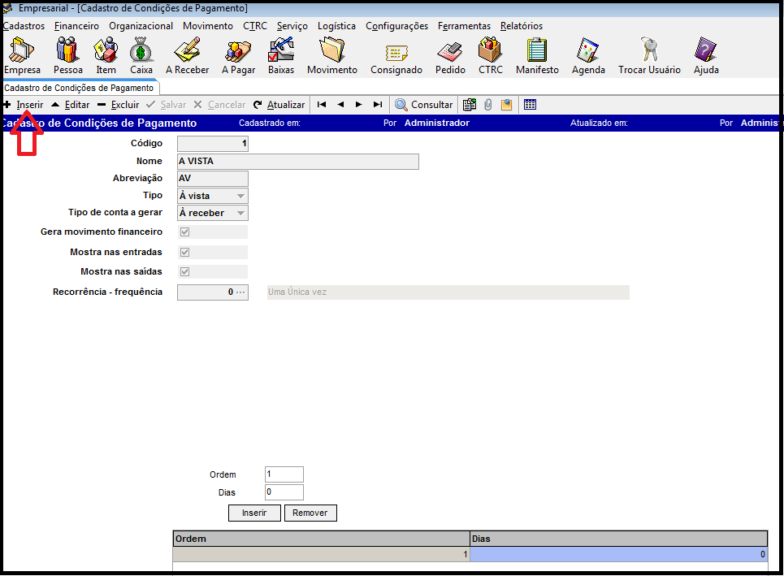784x576 pixels.
Task: Expand Tipo de conta a gerar dropdown
Action: pos(240,213)
